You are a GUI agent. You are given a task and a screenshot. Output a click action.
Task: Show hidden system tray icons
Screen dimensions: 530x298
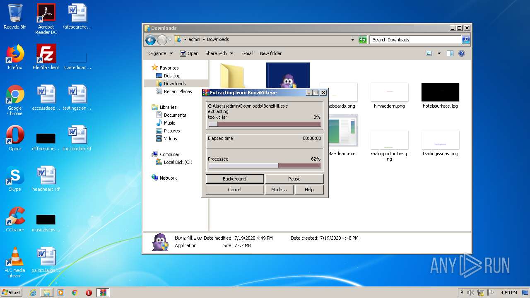point(462,293)
